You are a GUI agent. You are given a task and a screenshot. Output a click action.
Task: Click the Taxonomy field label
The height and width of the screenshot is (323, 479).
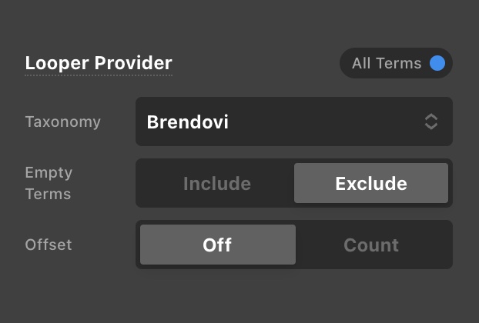click(x=62, y=122)
